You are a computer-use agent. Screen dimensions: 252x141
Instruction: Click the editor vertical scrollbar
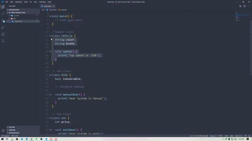point(251,48)
